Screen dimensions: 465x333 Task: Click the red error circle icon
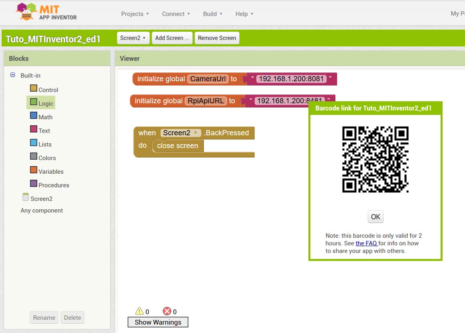(167, 311)
